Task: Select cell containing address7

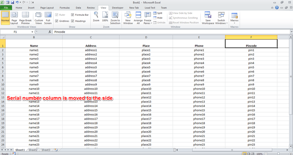Action: coord(91,76)
